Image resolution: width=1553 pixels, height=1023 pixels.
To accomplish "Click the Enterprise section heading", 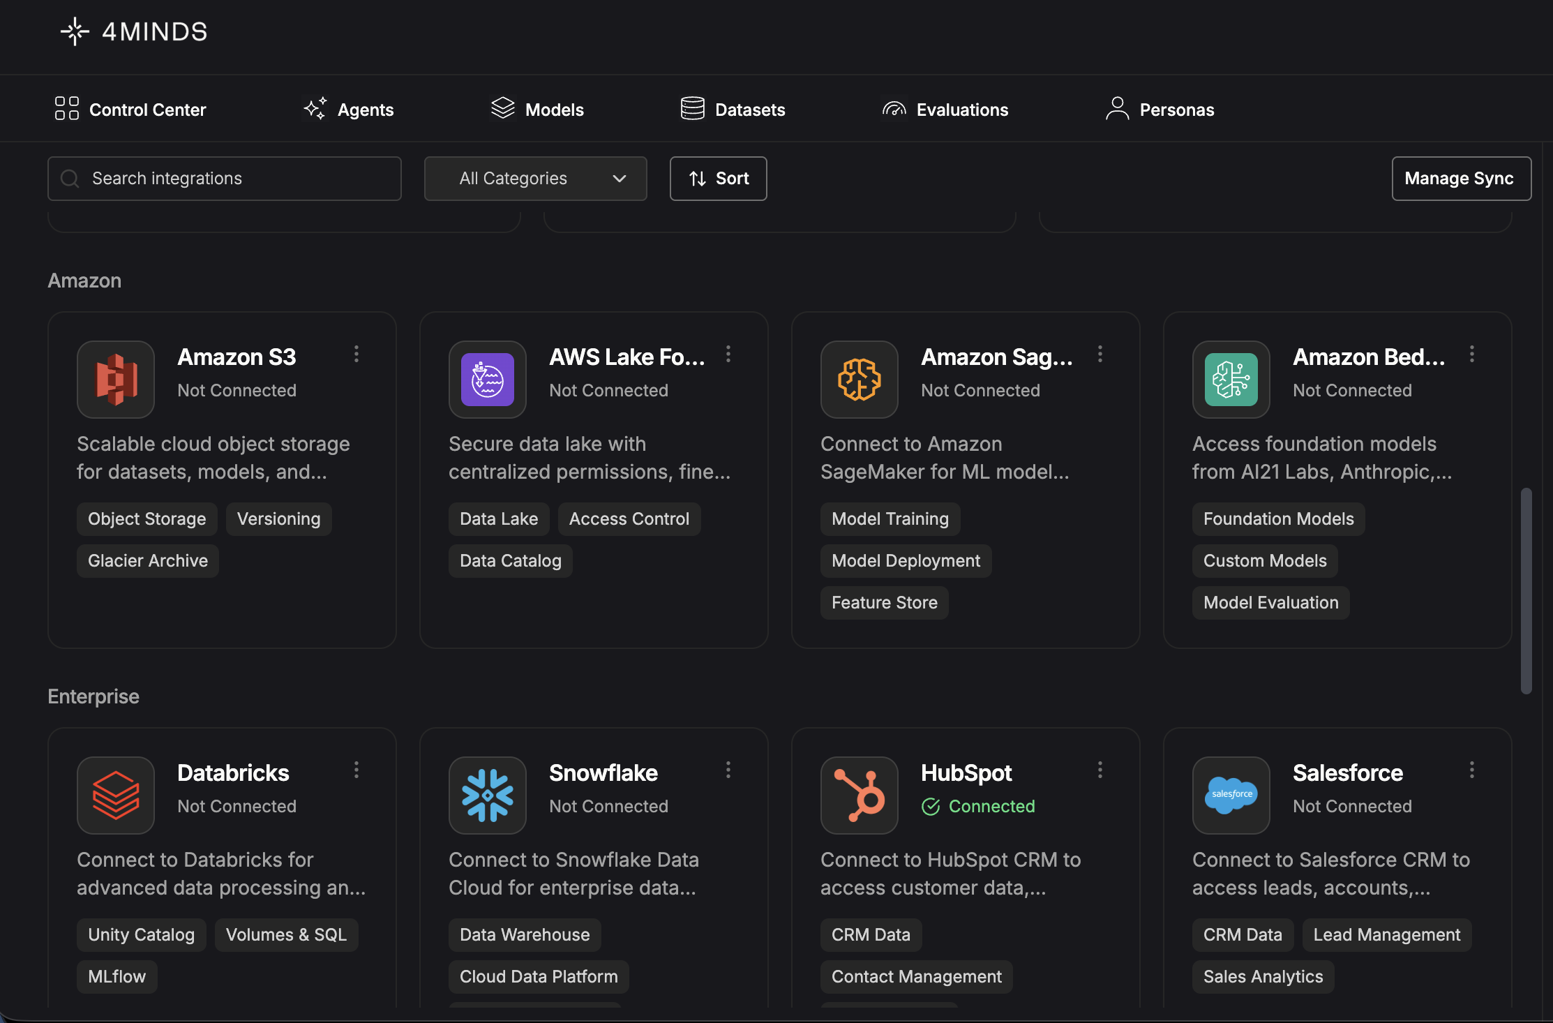I will (x=93, y=696).
